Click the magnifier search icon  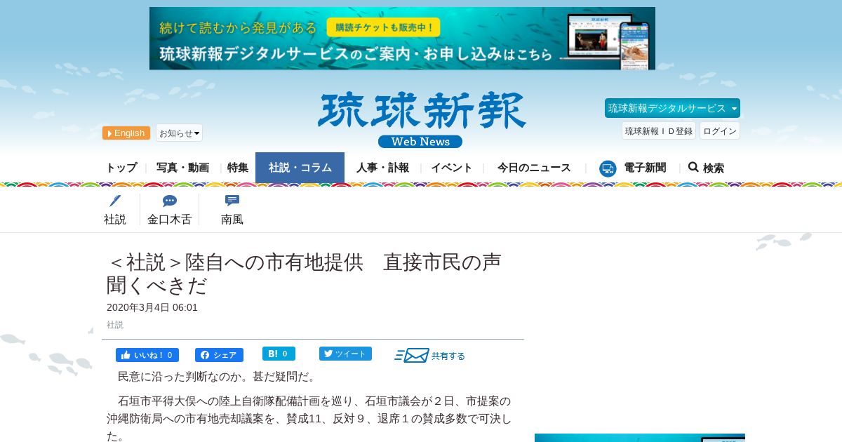tap(693, 167)
